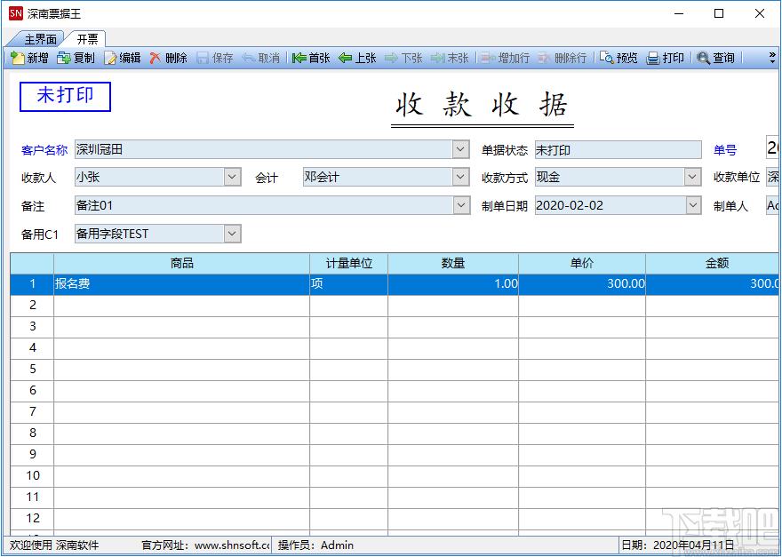Screen dimensions: 782x557
Task: Click the 查询 (Search) toolbar icon
Action: pos(715,58)
